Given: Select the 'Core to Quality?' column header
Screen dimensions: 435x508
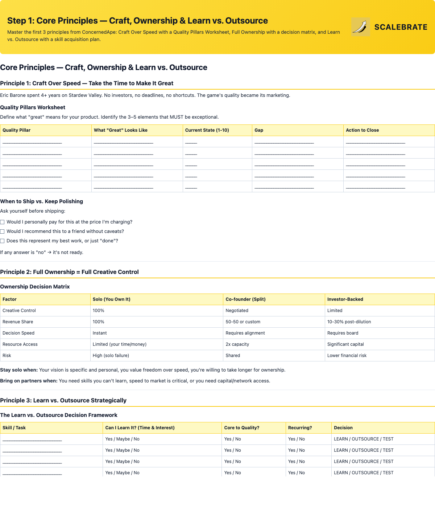Looking at the screenshot, I should (254, 428).
